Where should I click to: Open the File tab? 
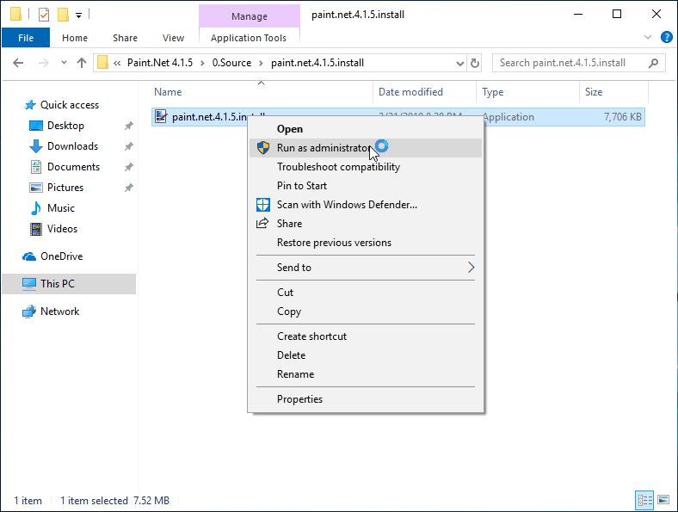26,38
